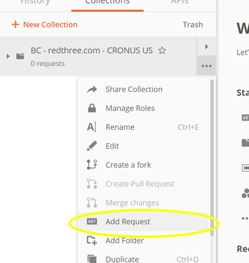
Task: Select the BC - redthree.com - CRONUS US collection name
Action: click(x=91, y=50)
